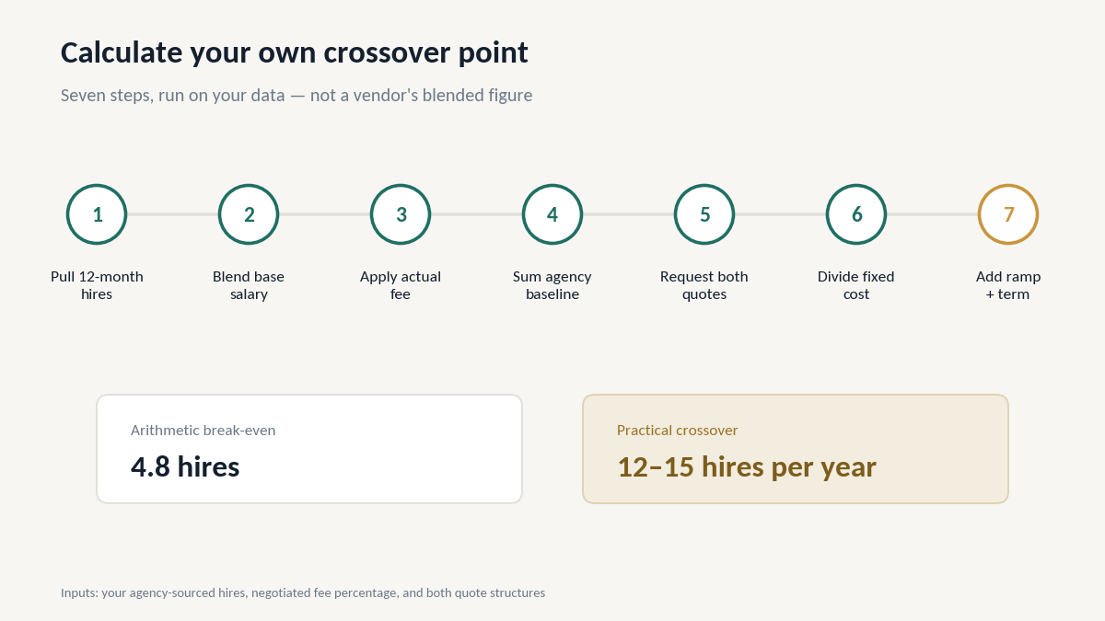Screen dimensions: 1105x621
Task: Click the gold step 7 circle
Action: click(x=1008, y=214)
